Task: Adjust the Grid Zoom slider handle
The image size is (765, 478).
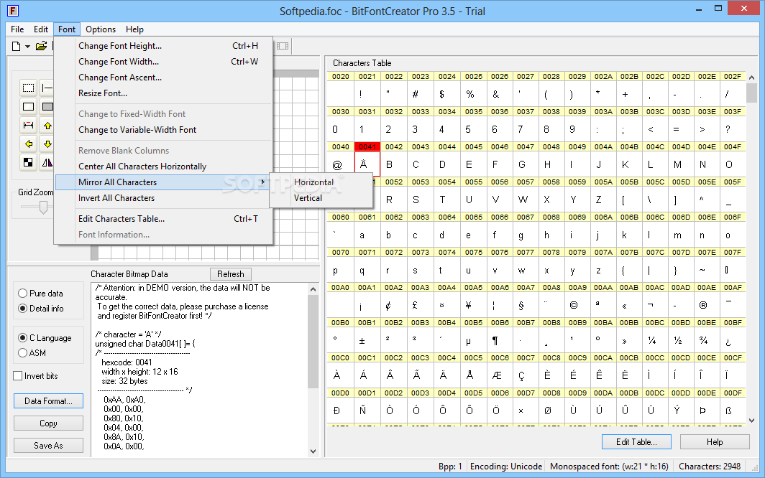Action: point(43,207)
